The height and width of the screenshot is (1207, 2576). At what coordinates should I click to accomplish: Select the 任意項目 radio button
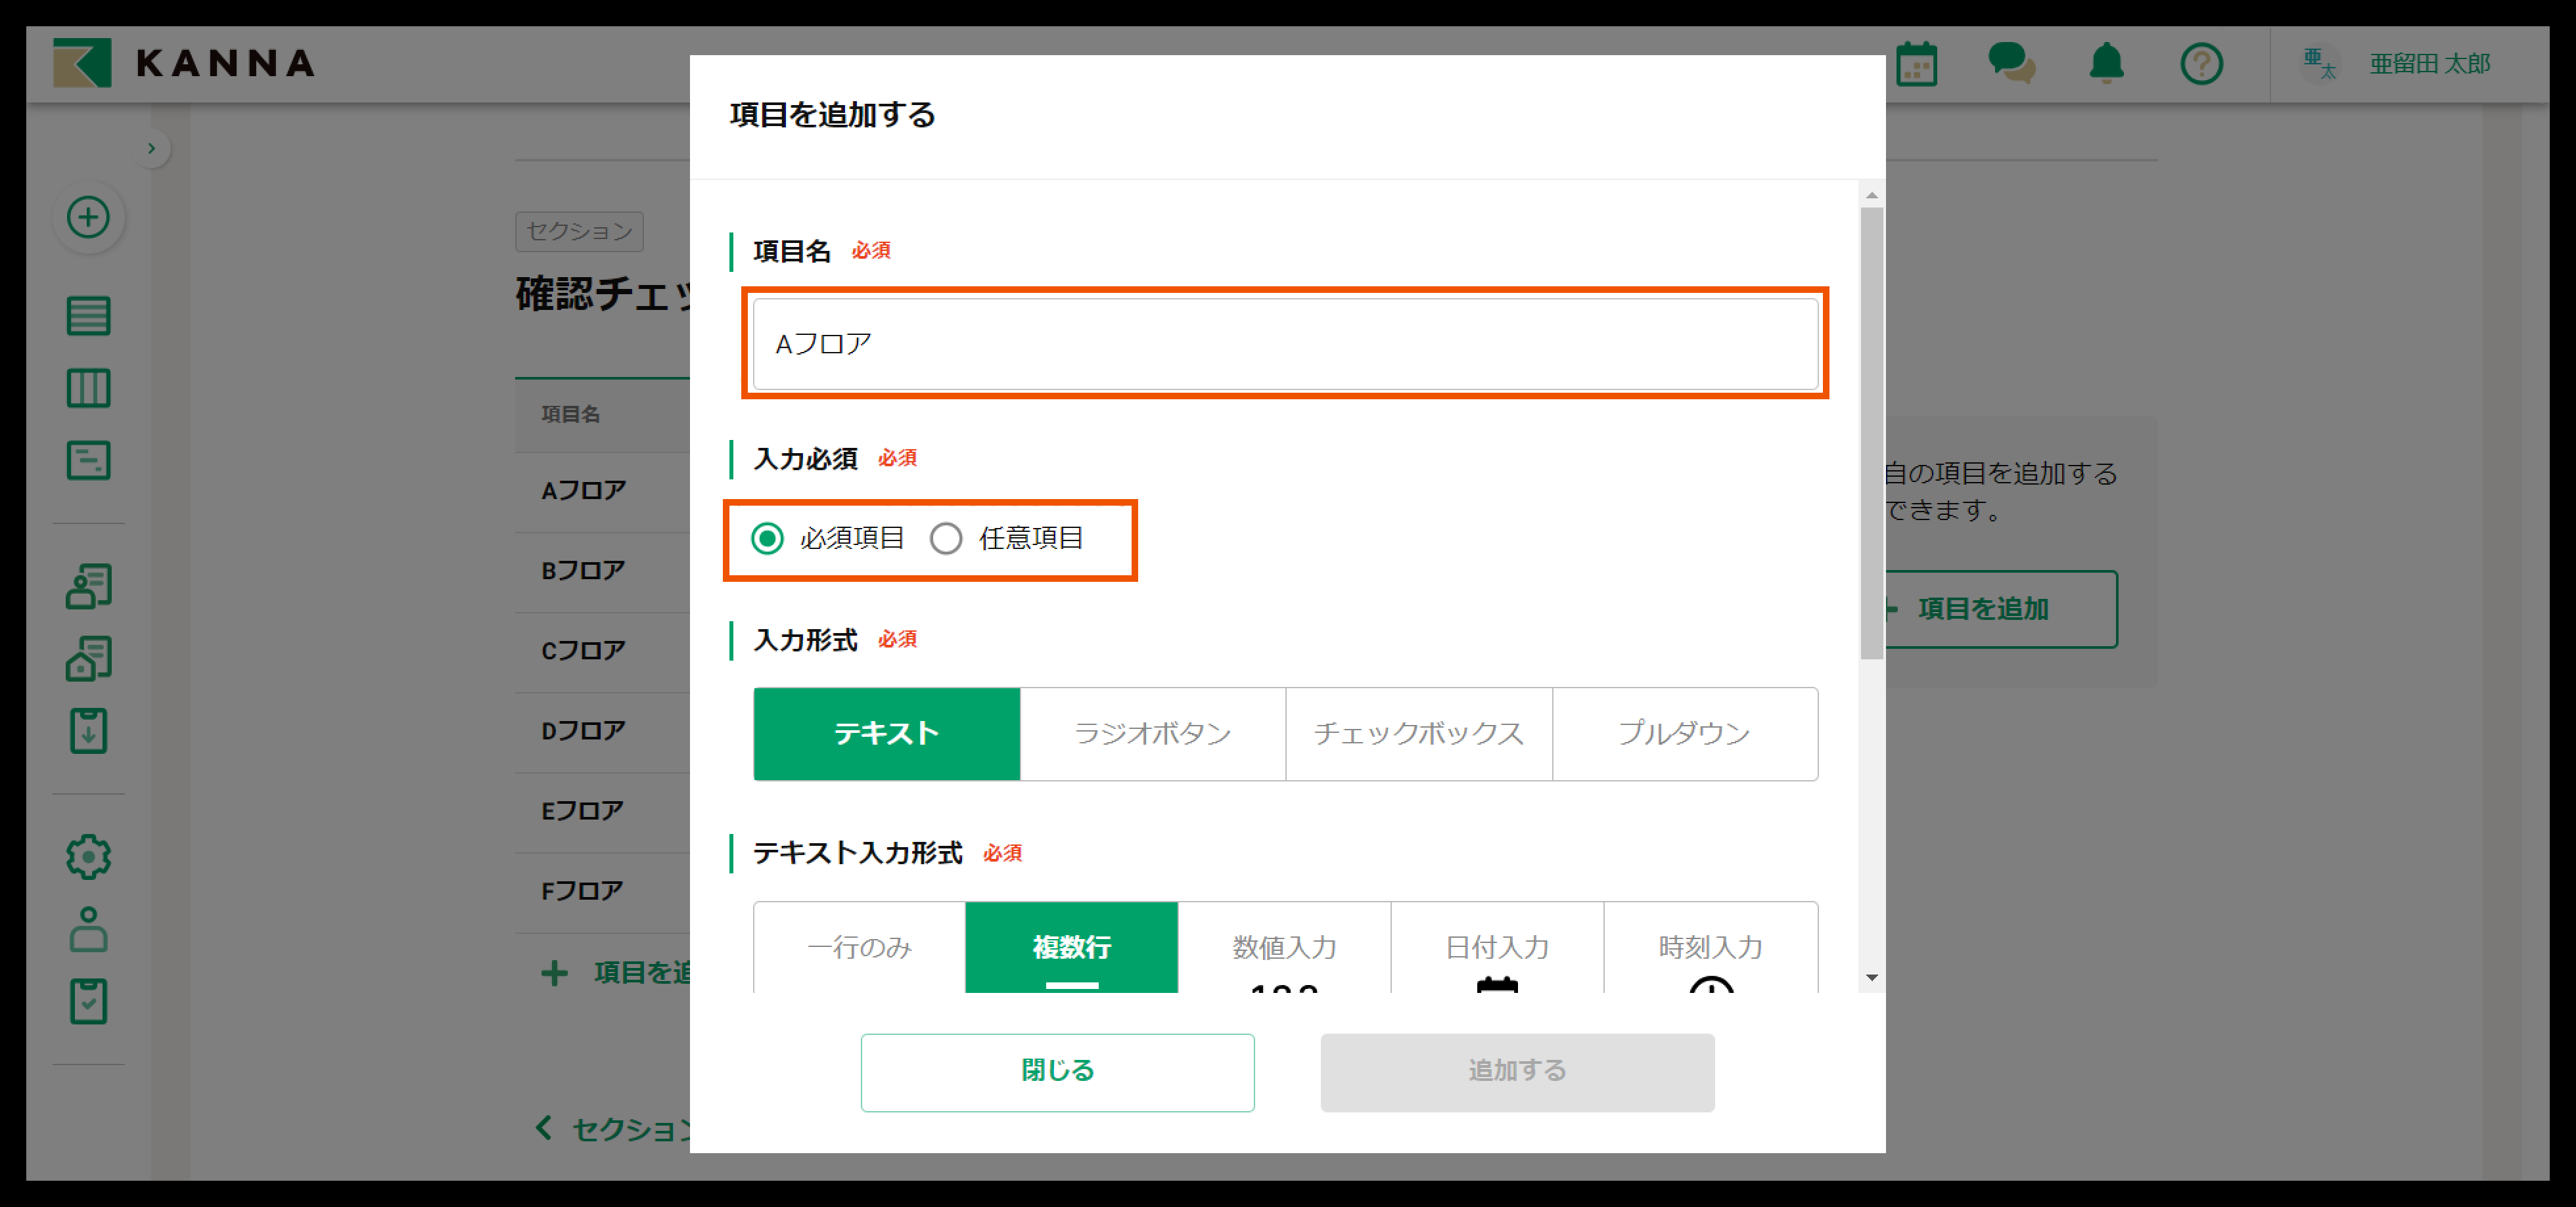pos(946,538)
